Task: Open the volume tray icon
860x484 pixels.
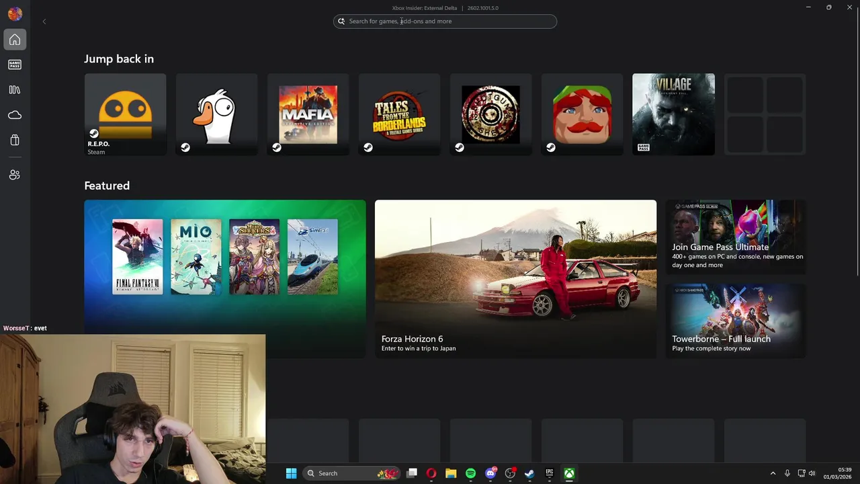Action: [x=812, y=473]
